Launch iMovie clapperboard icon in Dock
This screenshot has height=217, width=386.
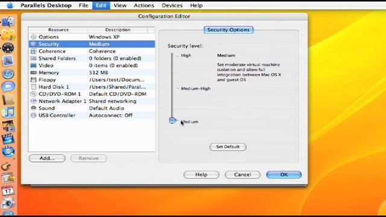click(x=8, y=139)
